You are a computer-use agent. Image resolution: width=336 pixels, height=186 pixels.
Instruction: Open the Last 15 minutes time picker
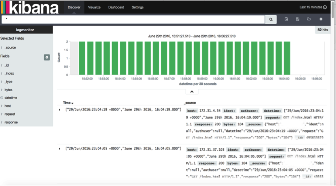click(x=313, y=7)
